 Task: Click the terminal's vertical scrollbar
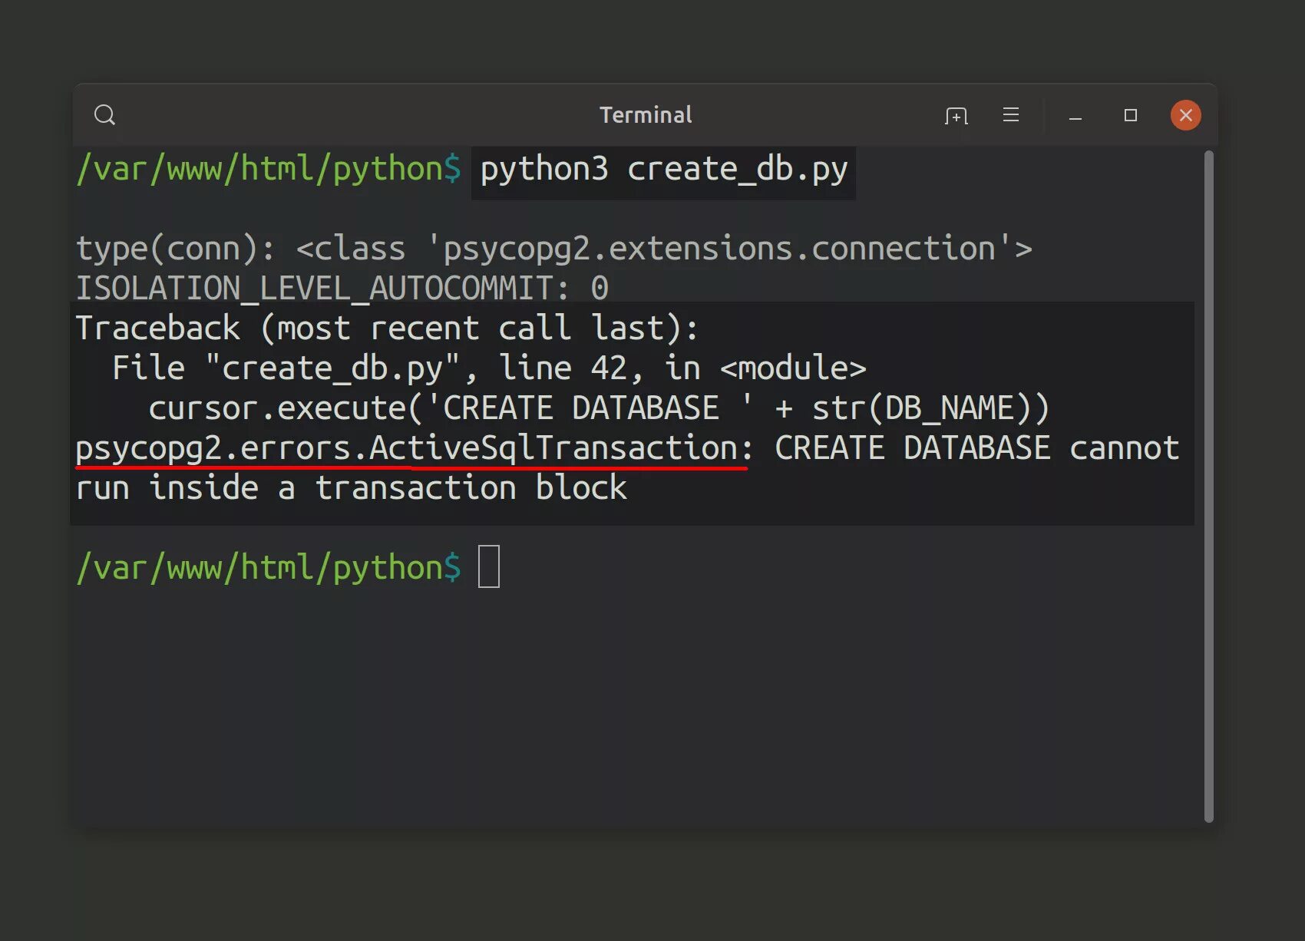1209,485
